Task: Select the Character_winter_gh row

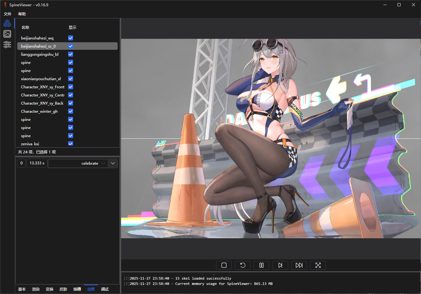Action: (x=67, y=111)
